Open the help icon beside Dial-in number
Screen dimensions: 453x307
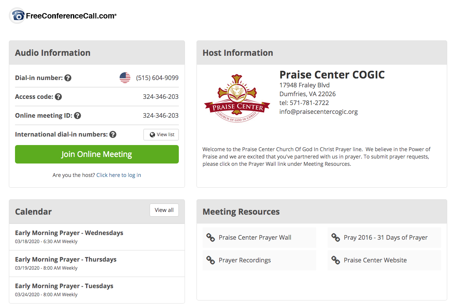coord(68,78)
